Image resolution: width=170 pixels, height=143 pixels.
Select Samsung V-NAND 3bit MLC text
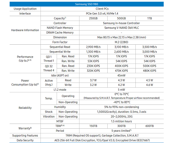122,28
